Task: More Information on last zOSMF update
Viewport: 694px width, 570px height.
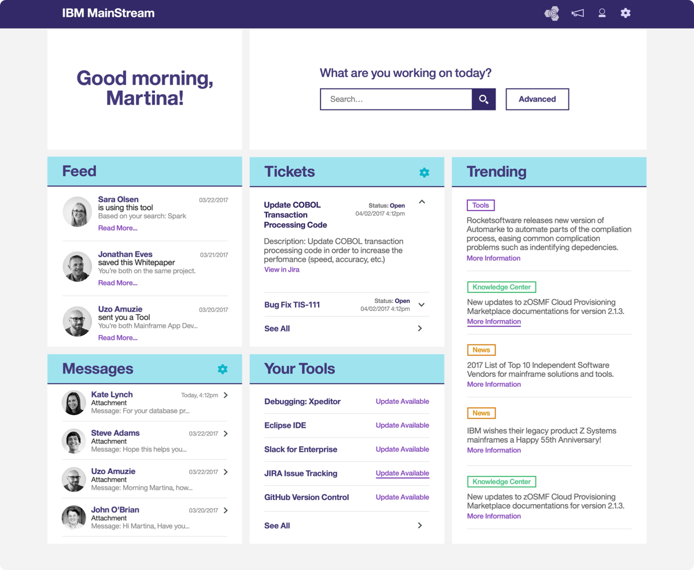Action: (x=493, y=516)
